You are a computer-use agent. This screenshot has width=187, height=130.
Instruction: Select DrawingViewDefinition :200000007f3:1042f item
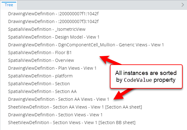[x=53, y=21]
